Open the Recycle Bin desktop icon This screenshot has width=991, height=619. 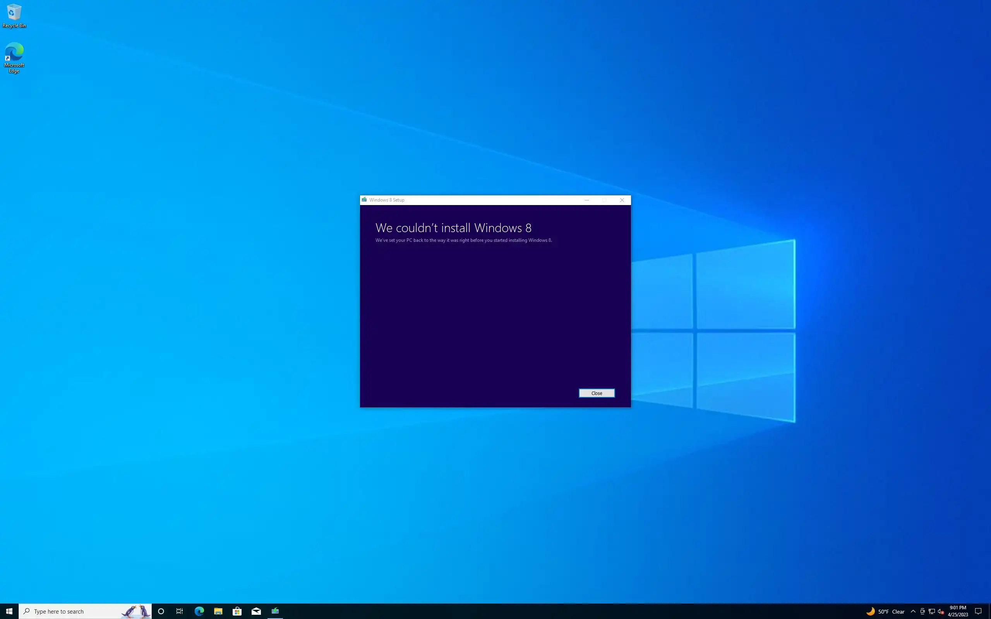pyautogui.click(x=14, y=15)
